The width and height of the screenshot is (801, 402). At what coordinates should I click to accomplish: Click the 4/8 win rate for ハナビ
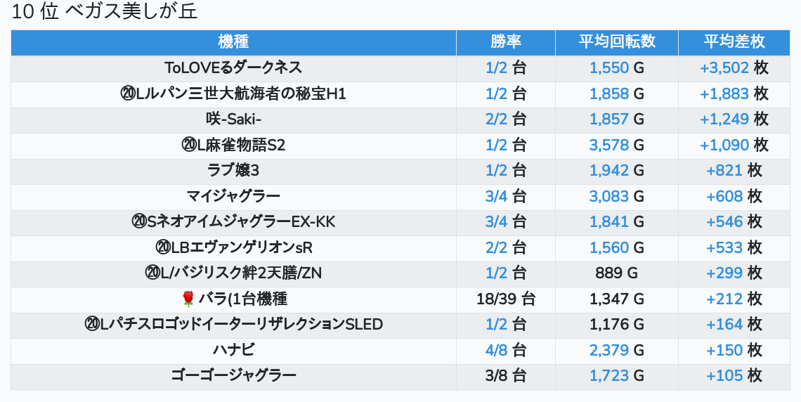[496, 351]
